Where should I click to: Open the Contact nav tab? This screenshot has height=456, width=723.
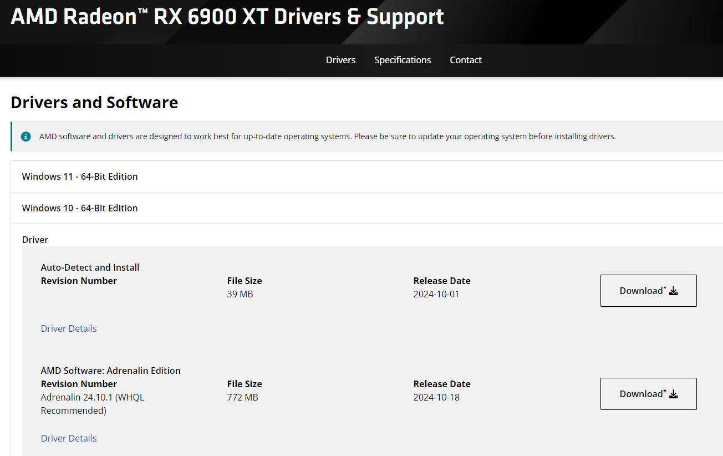(466, 60)
